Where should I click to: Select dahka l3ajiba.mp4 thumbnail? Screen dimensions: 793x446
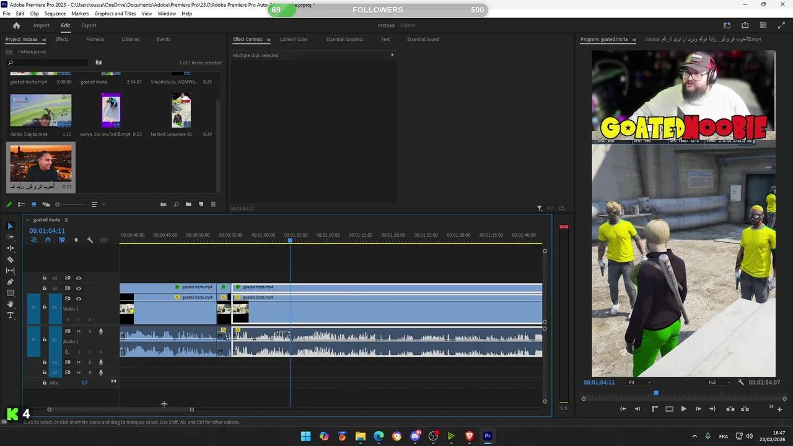[41, 110]
